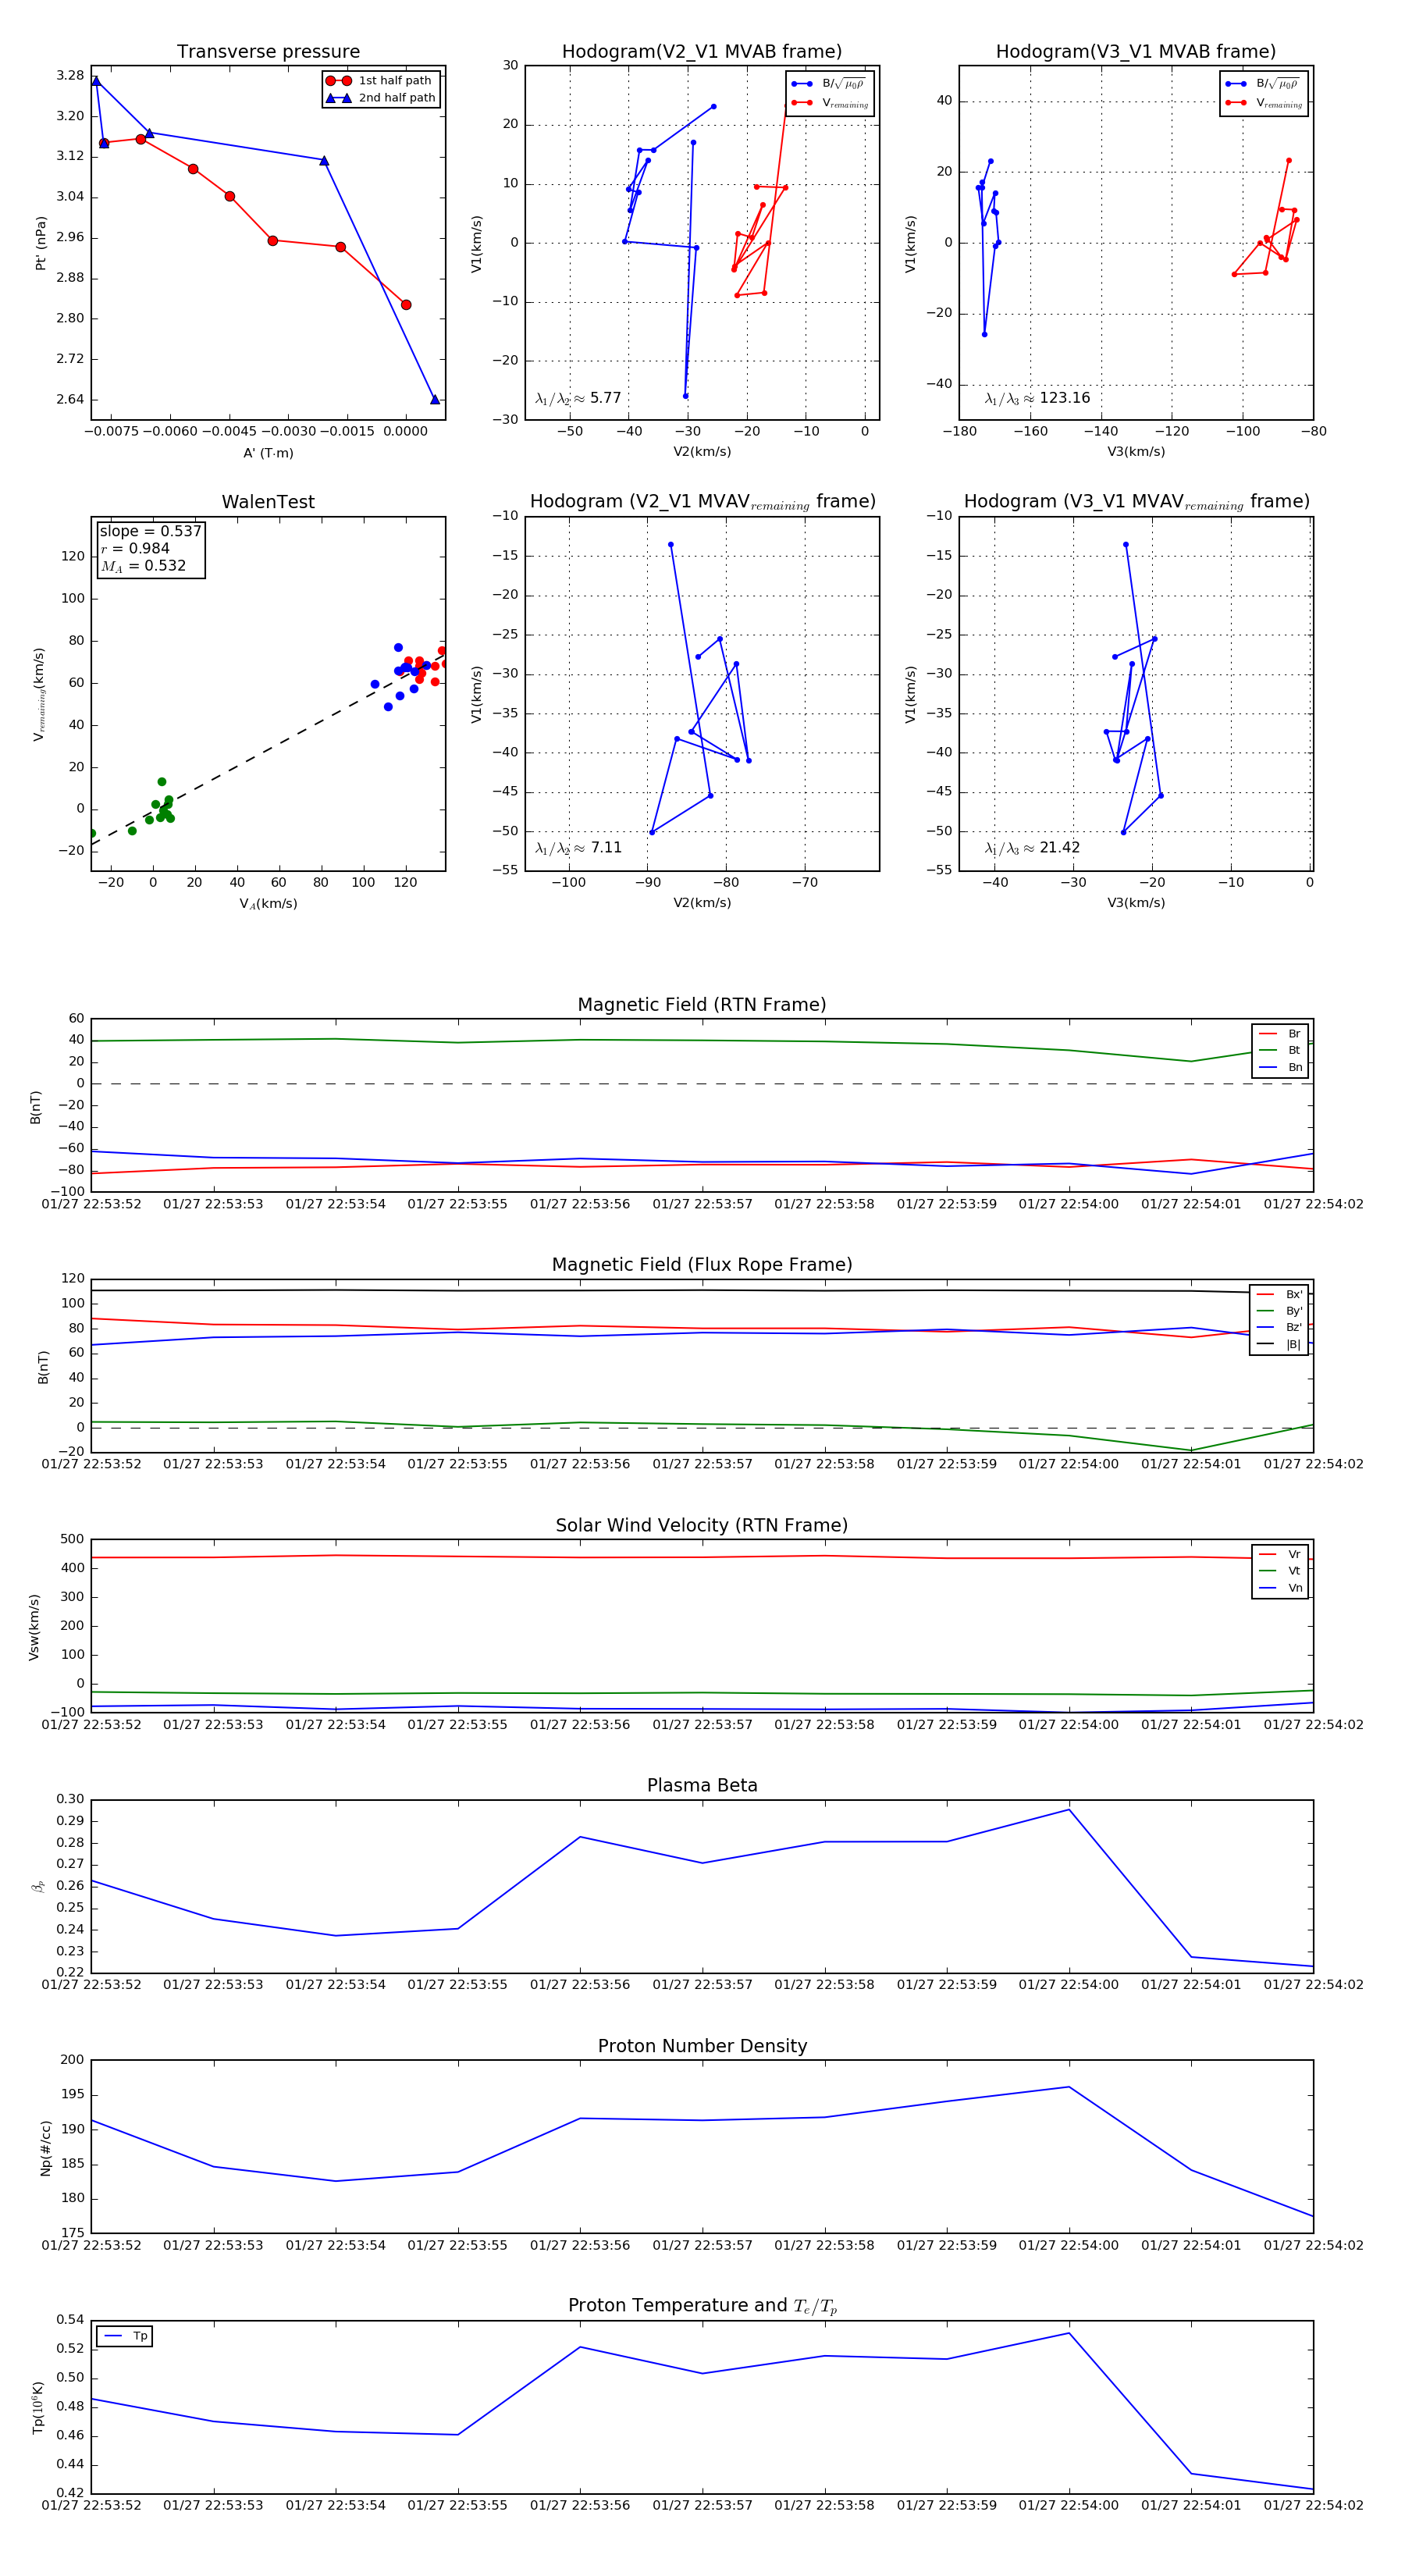Click the "200" tick label on Proton Number Density
1405x2576 pixels.
point(73,2059)
